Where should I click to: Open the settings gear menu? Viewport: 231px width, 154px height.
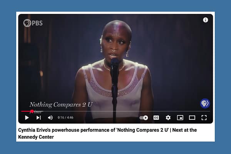(x=168, y=117)
